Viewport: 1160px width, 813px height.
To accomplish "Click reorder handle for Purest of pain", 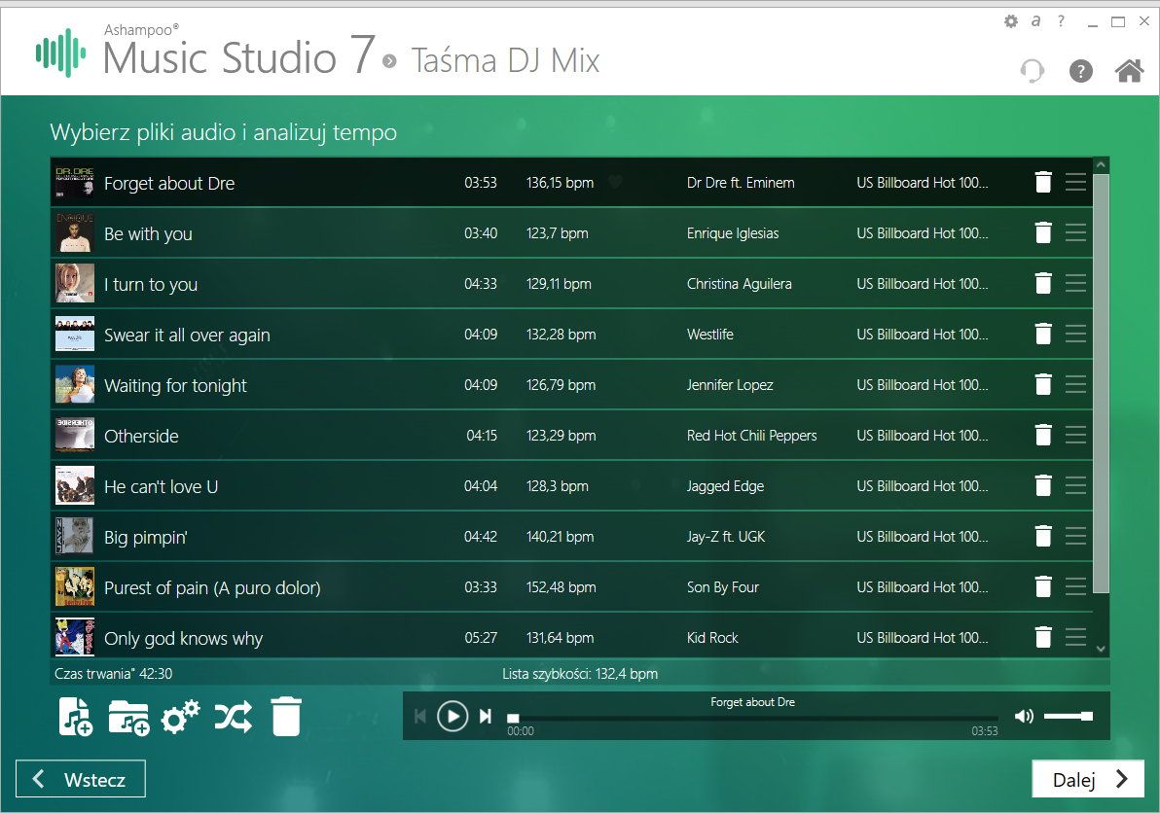I will click(x=1075, y=586).
